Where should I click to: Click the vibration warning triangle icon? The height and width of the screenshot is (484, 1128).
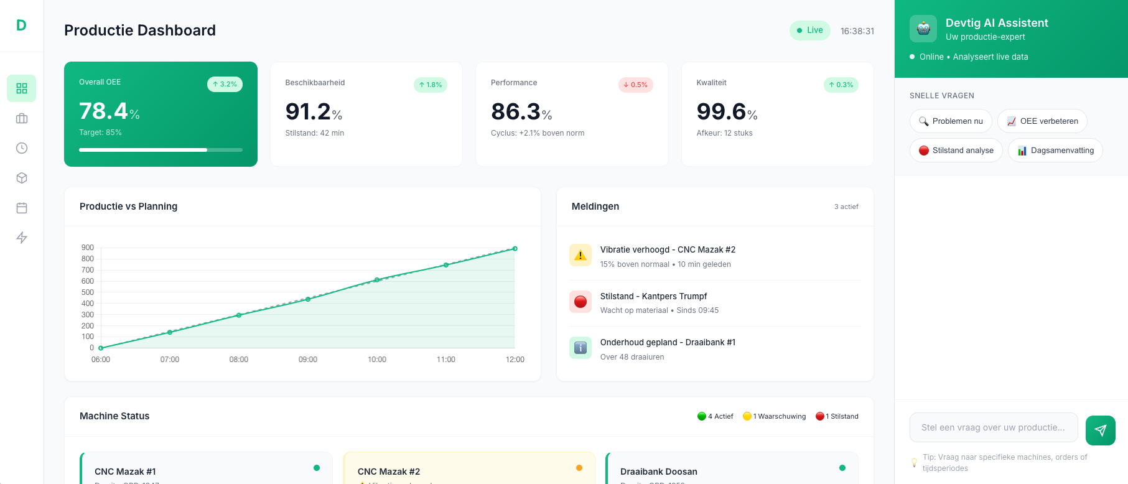pyautogui.click(x=580, y=255)
